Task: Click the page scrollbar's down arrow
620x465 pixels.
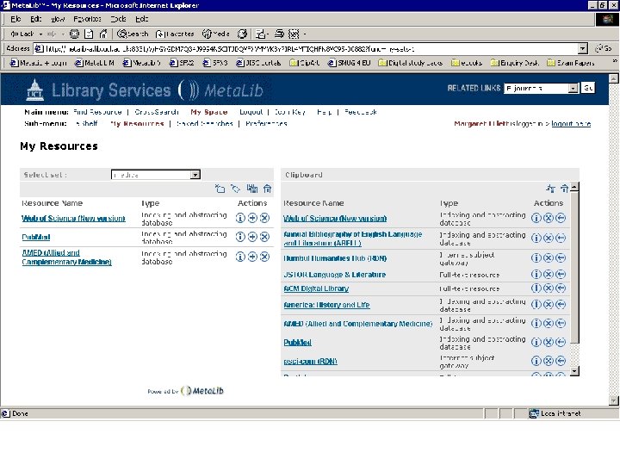Action: (x=613, y=400)
